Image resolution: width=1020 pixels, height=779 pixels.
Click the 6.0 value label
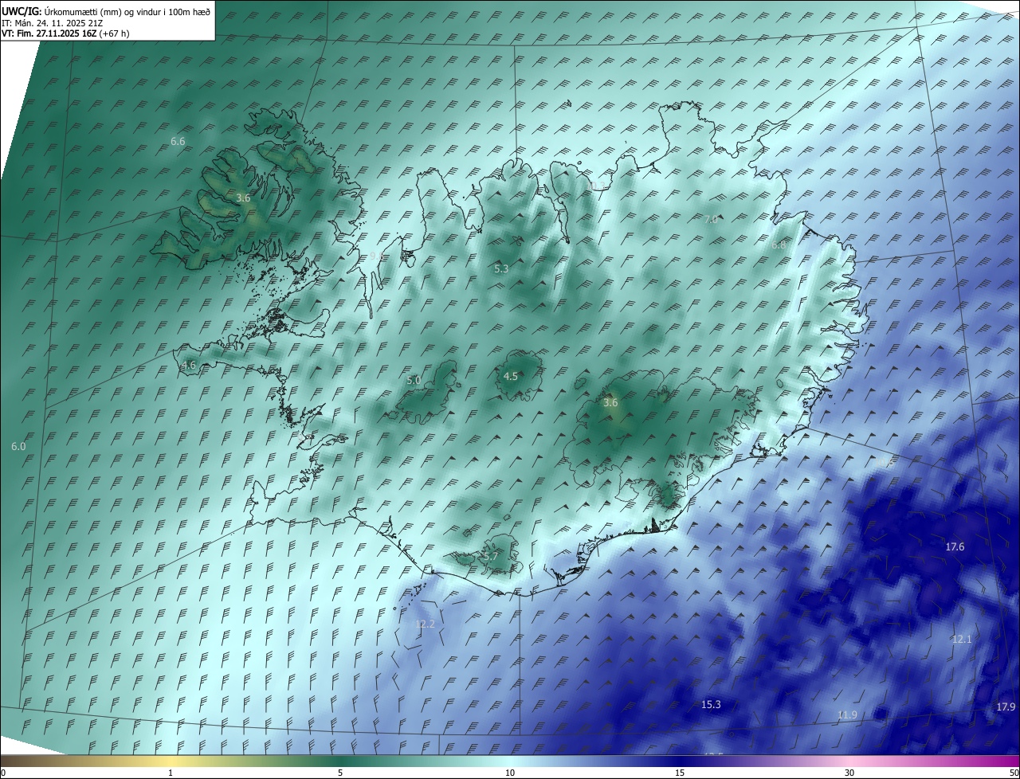[18, 447]
